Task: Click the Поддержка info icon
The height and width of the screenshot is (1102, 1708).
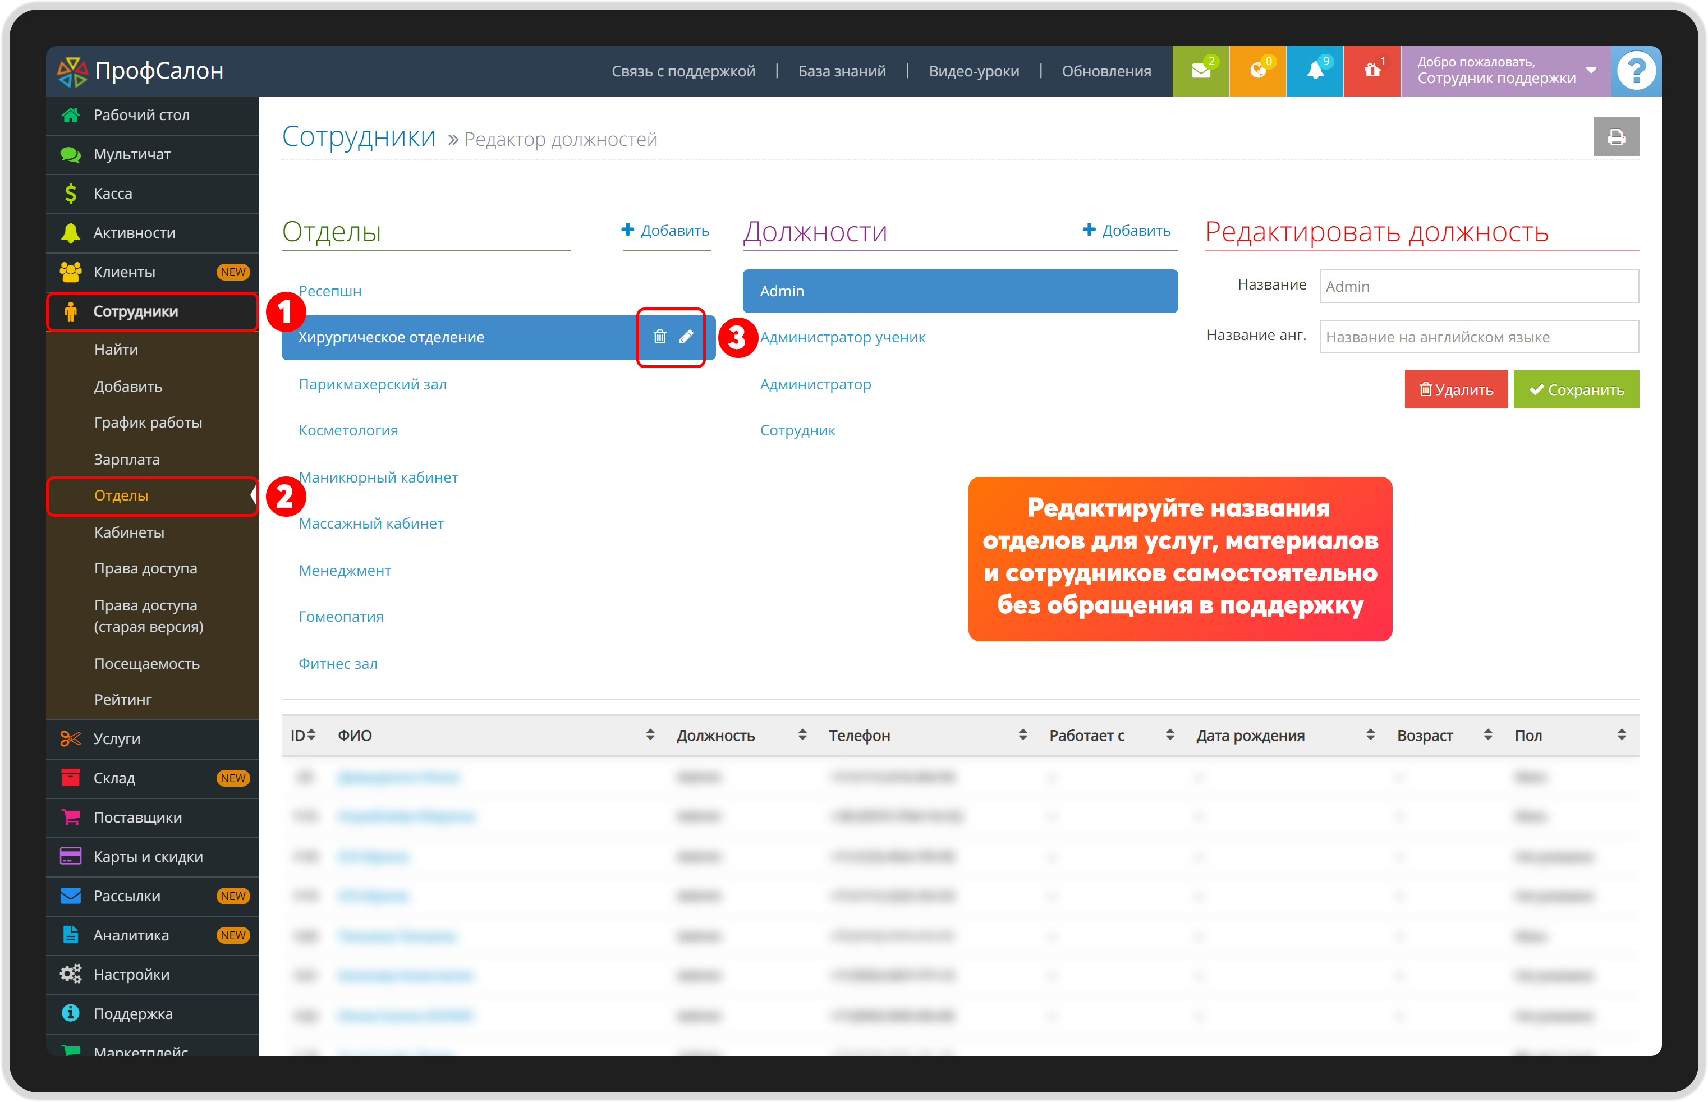Action: pyautogui.click(x=70, y=1013)
